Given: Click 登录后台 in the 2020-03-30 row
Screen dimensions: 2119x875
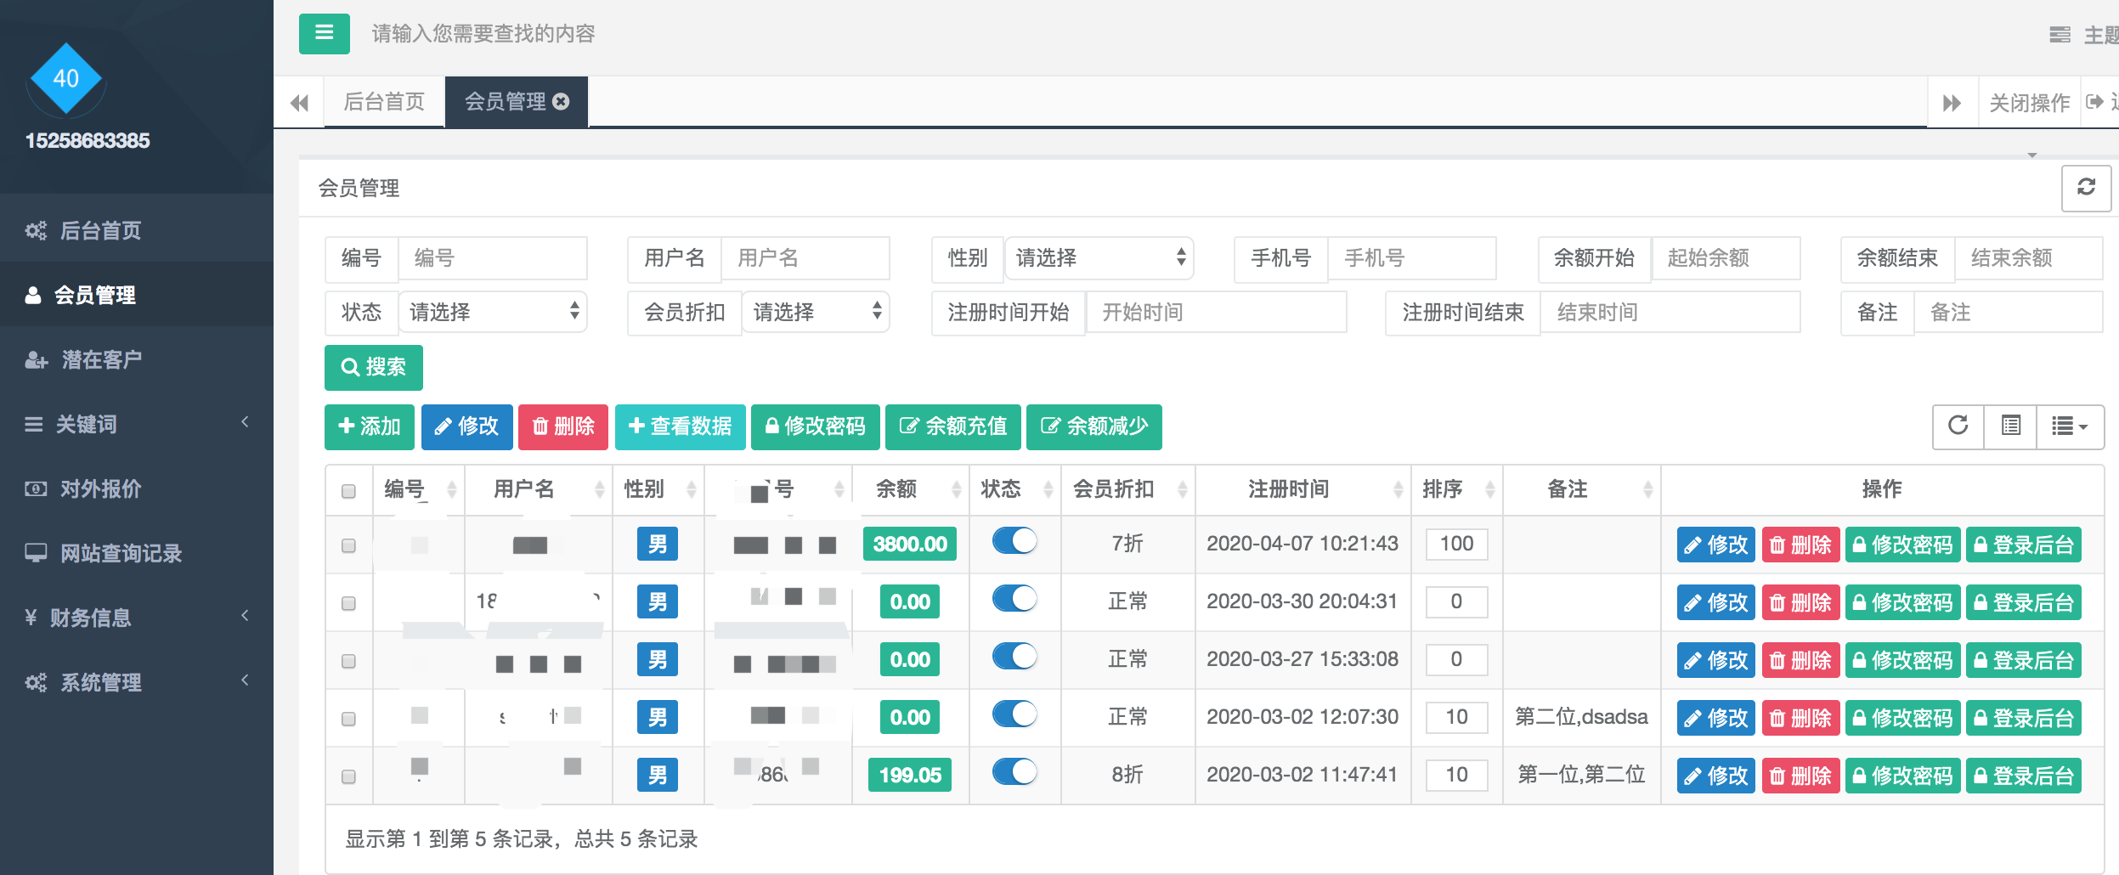Looking at the screenshot, I should click(2024, 602).
